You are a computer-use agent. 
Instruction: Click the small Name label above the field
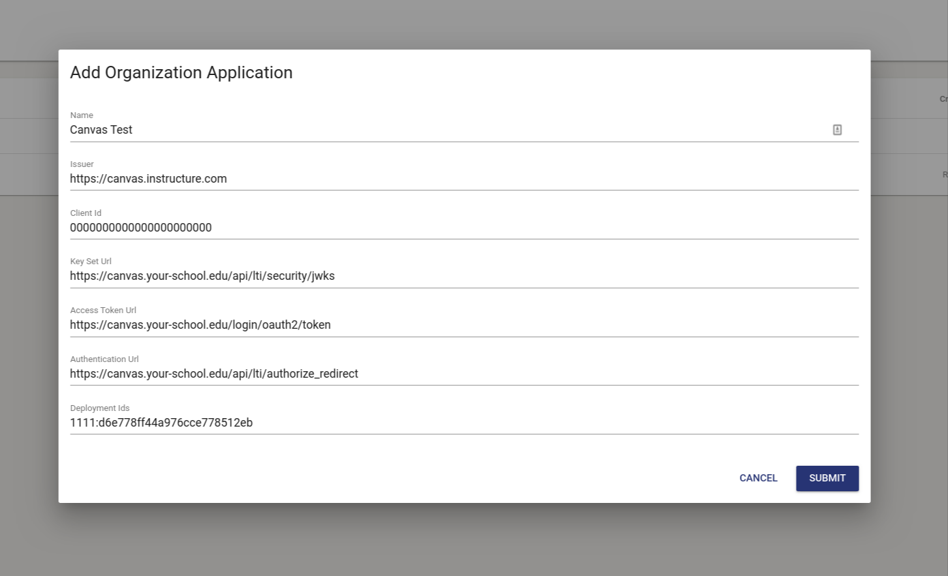click(82, 115)
